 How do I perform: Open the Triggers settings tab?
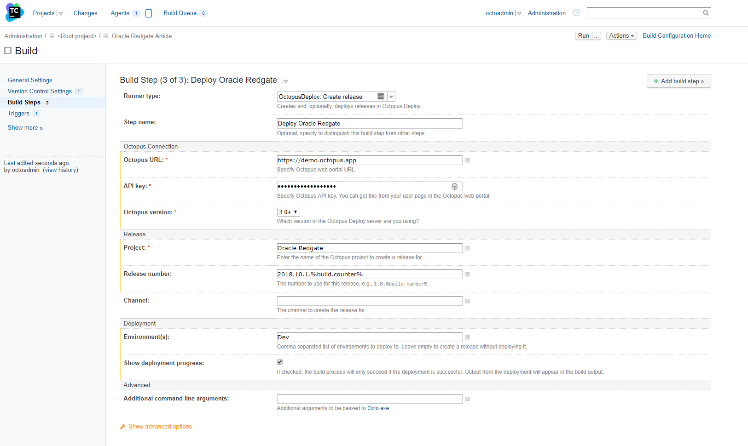(18, 114)
